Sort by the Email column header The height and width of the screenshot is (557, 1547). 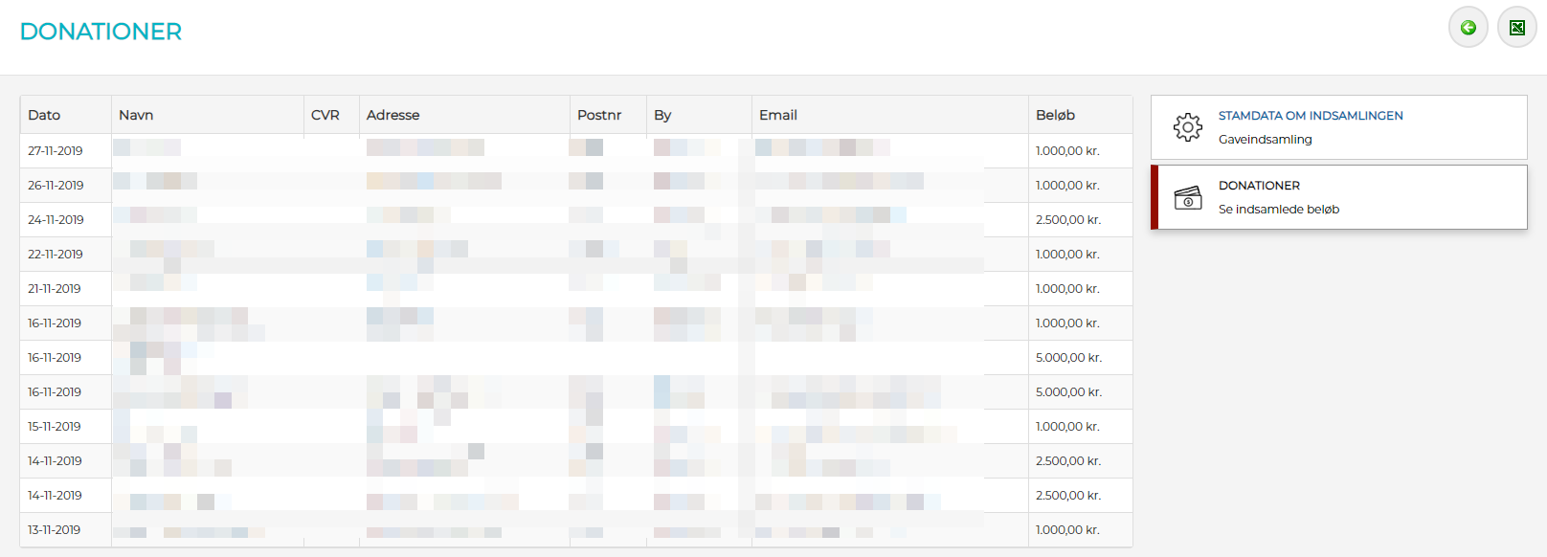point(778,115)
